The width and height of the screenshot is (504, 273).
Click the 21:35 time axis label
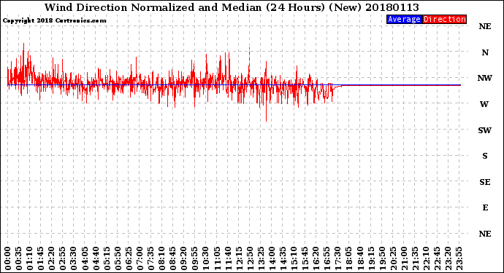tap(415, 258)
